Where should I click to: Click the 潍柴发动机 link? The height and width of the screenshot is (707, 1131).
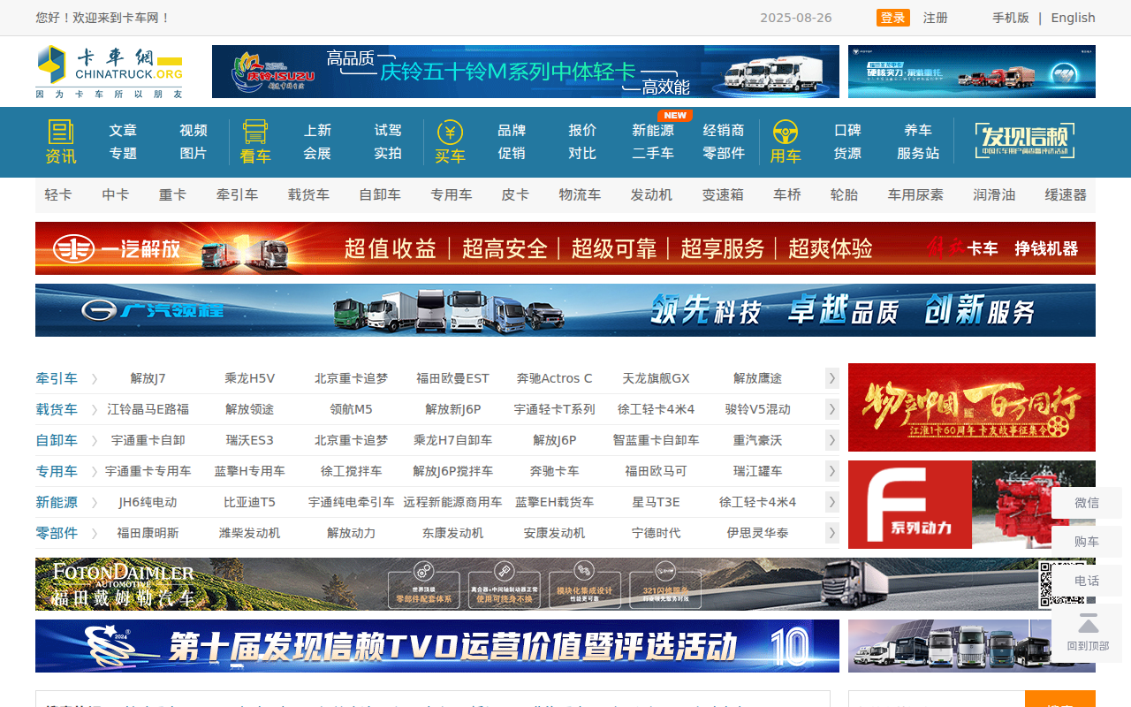coord(249,533)
